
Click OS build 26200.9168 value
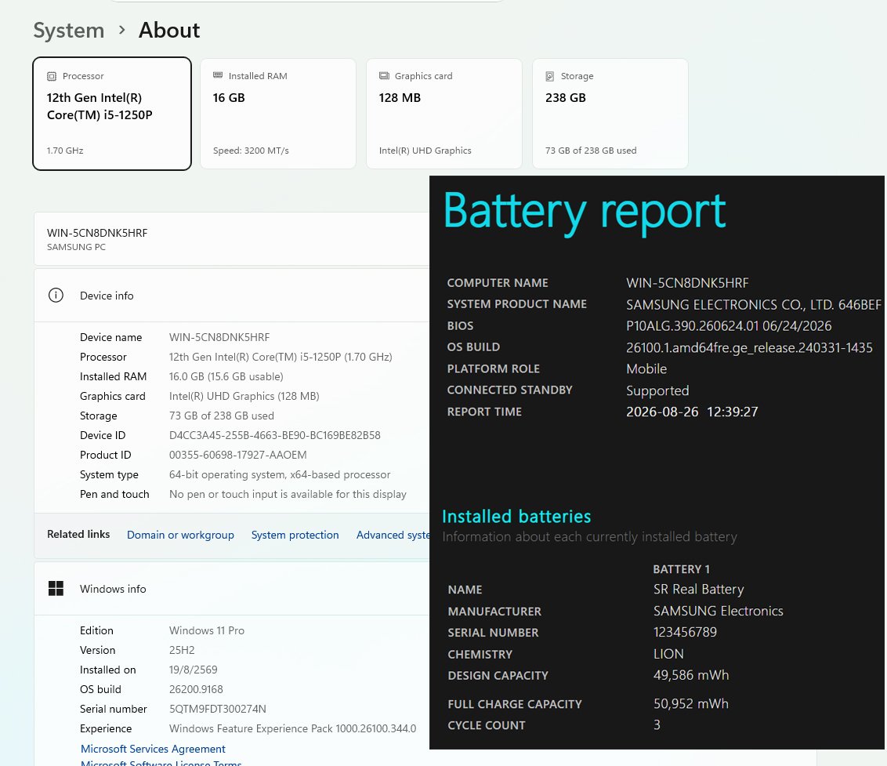[196, 689]
